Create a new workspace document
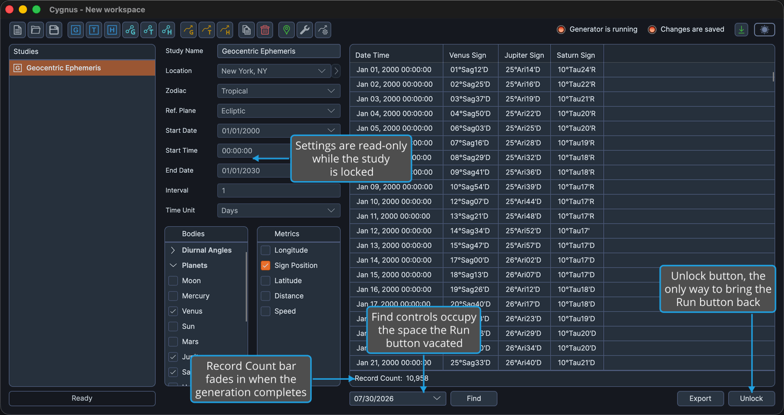The width and height of the screenshot is (784, 415). [x=18, y=30]
